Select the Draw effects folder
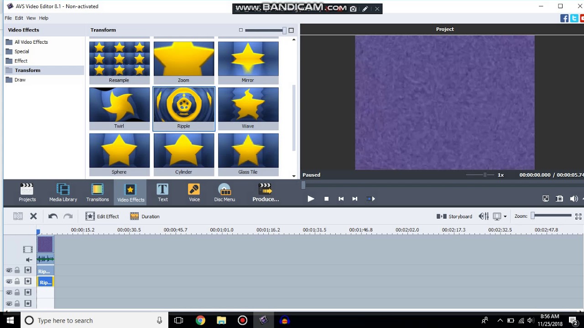Viewport: 584px width, 328px height. point(20,80)
